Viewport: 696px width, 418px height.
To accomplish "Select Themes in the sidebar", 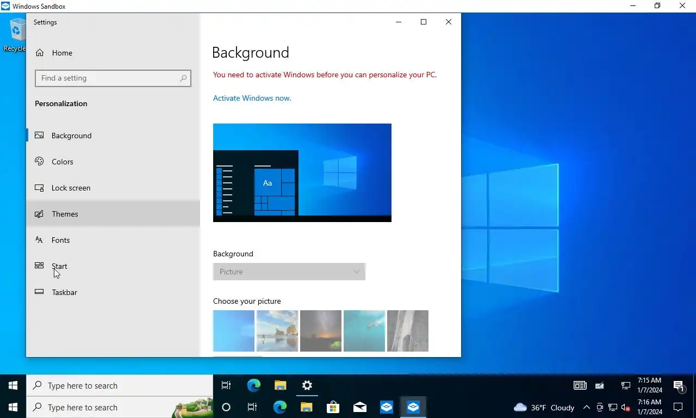I will pos(113,214).
